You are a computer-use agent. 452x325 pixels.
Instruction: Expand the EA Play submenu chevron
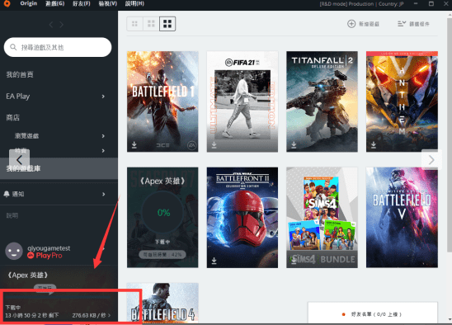coord(103,97)
